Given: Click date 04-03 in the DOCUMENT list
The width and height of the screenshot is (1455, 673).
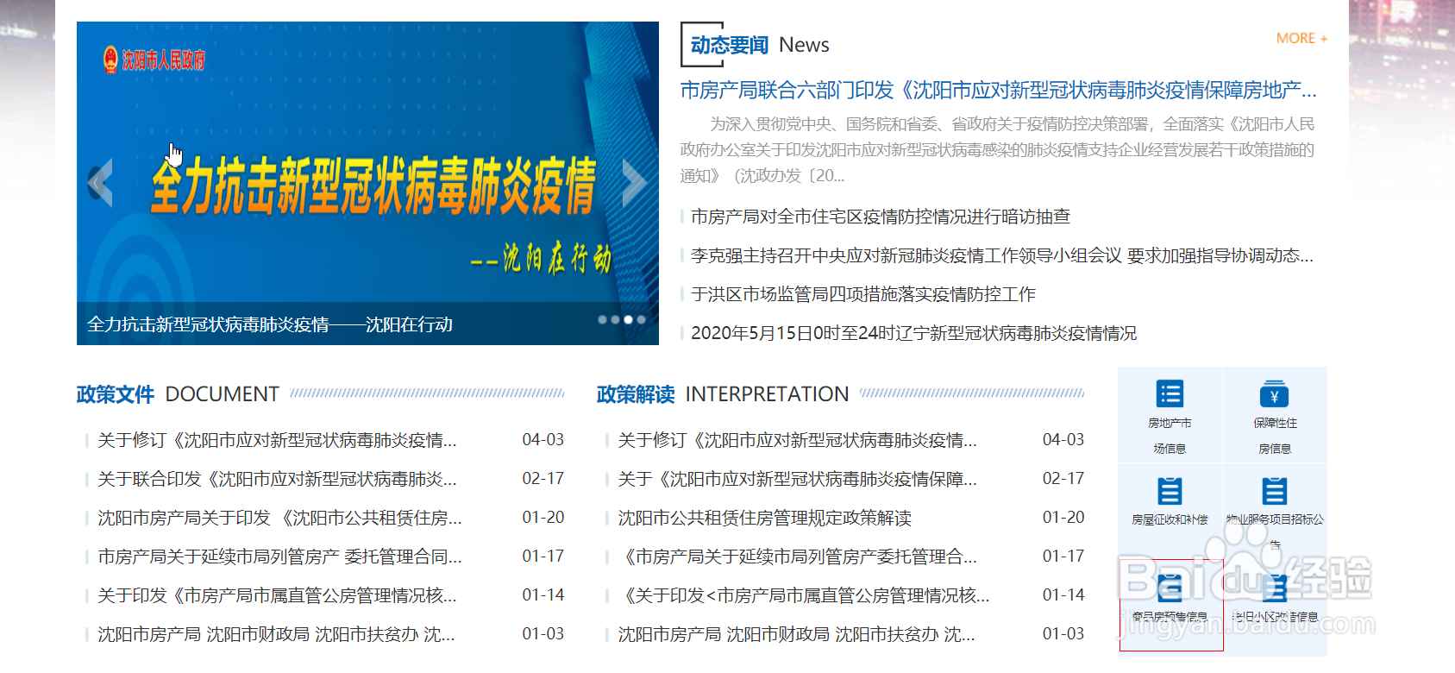Looking at the screenshot, I should click(543, 440).
